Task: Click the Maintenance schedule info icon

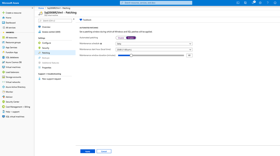Action: tap(101, 44)
